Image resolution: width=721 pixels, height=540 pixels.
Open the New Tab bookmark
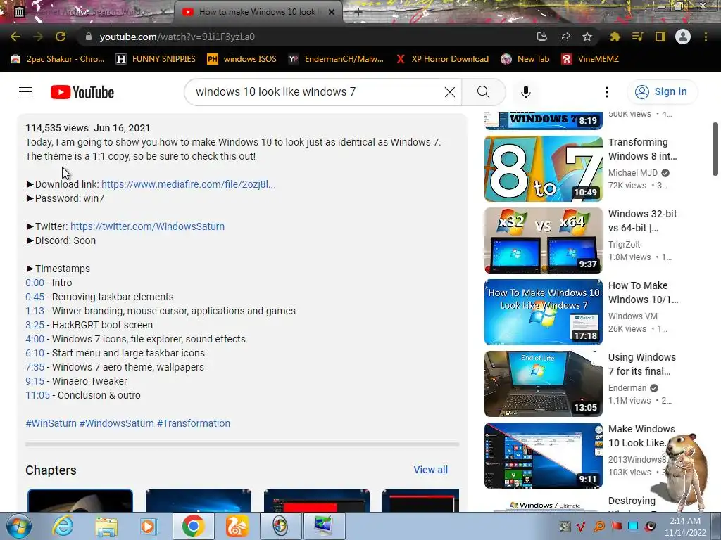[x=525, y=59]
